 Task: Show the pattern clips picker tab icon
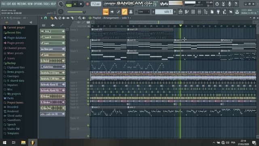click(44, 25)
